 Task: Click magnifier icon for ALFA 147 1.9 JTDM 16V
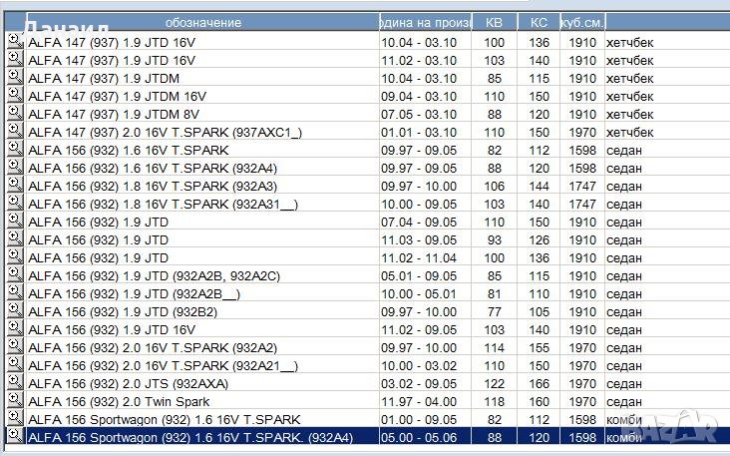14,95
